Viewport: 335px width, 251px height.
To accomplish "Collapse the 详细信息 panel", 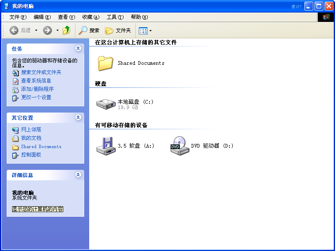I will pyautogui.click(x=78, y=174).
